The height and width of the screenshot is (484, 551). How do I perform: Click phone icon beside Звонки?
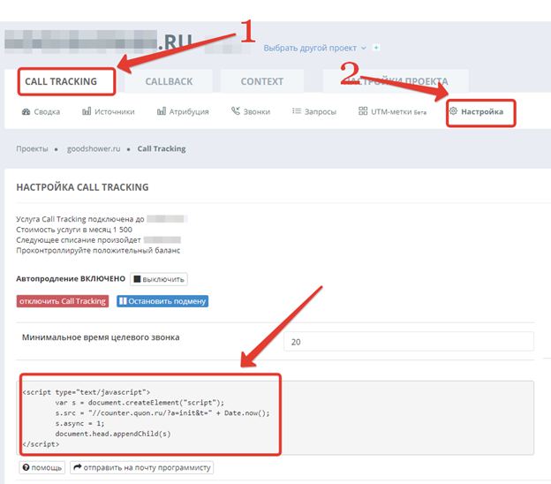pos(236,111)
